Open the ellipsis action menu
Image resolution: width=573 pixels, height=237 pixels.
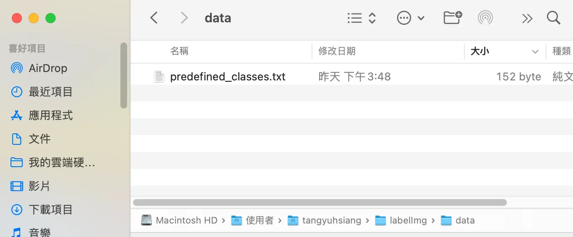coord(410,18)
